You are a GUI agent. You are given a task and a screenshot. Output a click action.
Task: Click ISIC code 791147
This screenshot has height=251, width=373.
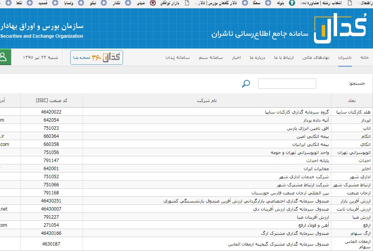click(51, 160)
